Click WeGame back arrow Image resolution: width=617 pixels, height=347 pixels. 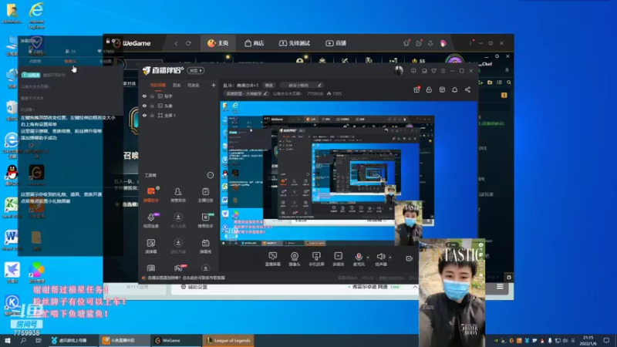pyautogui.click(x=176, y=43)
